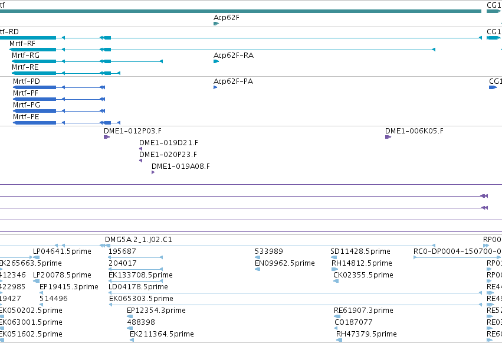The image size is (502, 343).
Task: Select the Acp62F-PA protein label
Action: (x=233, y=81)
